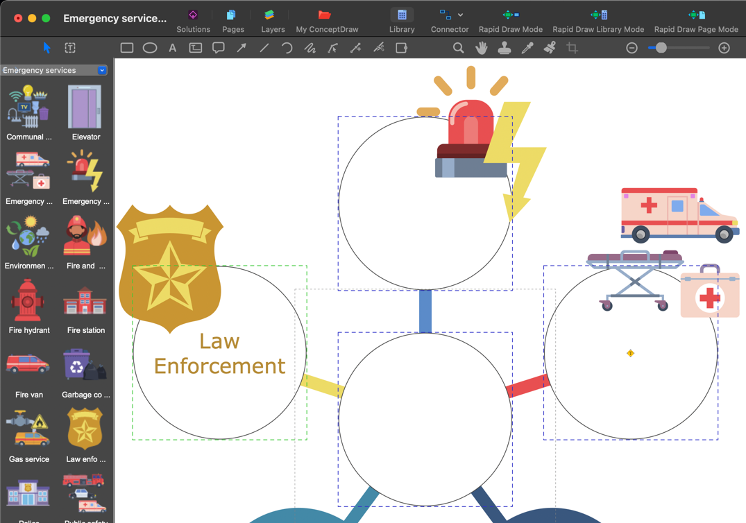The height and width of the screenshot is (523, 746).
Task: Select the Eyedropper tool
Action: [527, 48]
